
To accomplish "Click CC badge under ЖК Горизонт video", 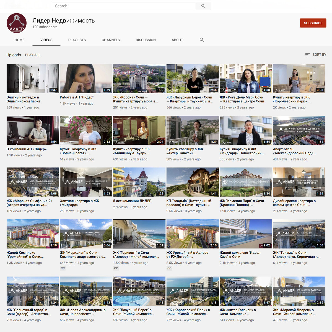I will point(116,268).
